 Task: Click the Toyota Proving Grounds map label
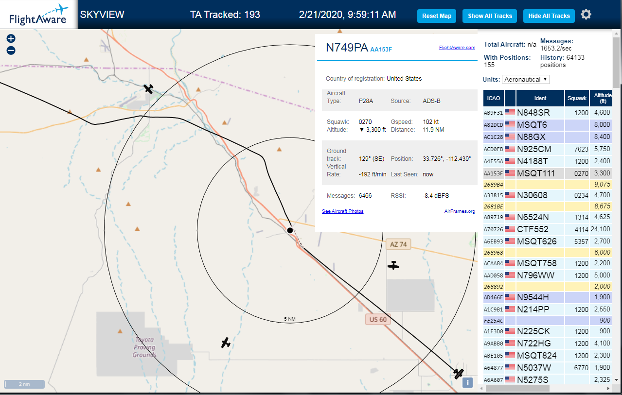144,347
